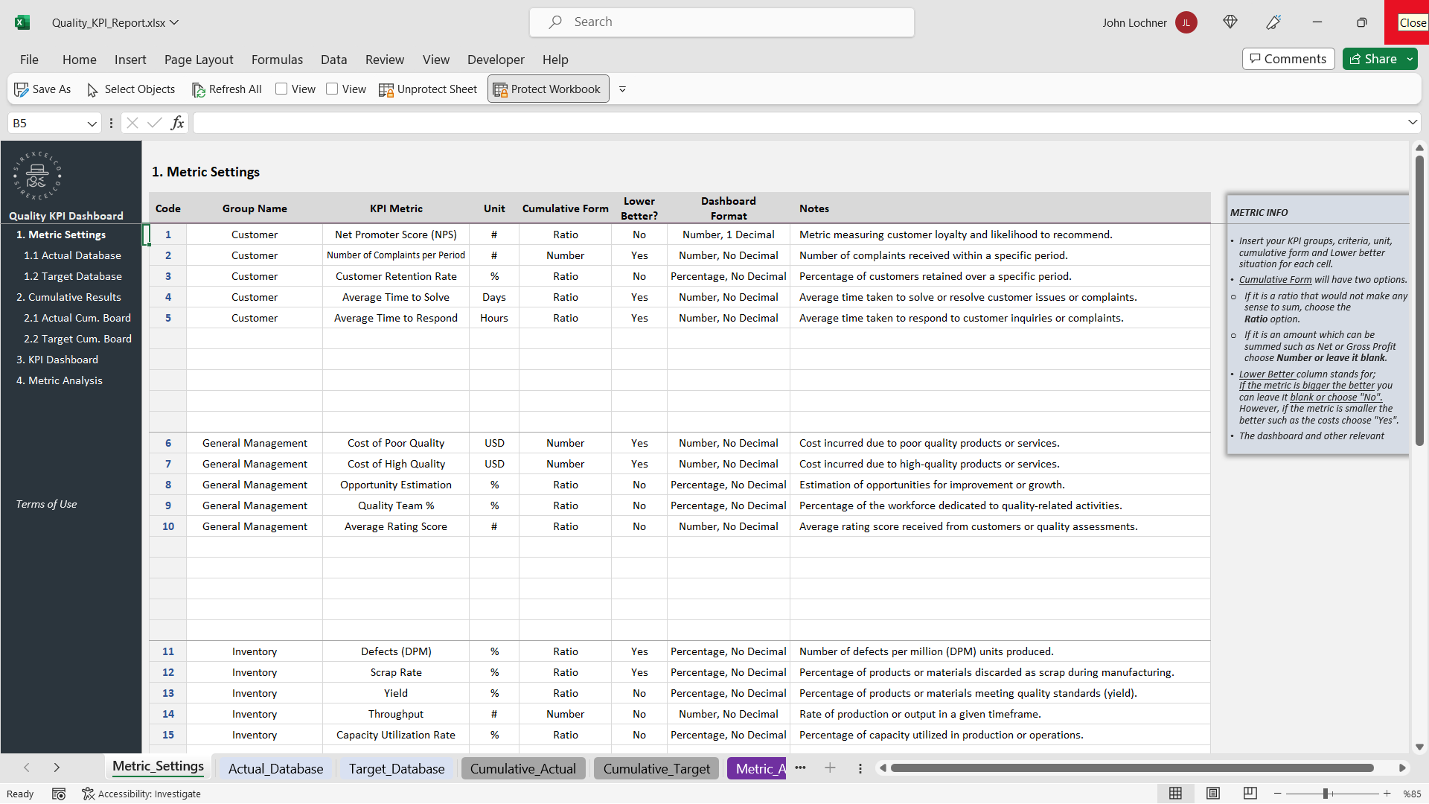Click the Quality KPI Dashboard logo
1429x804 pixels.
(37, 176)
